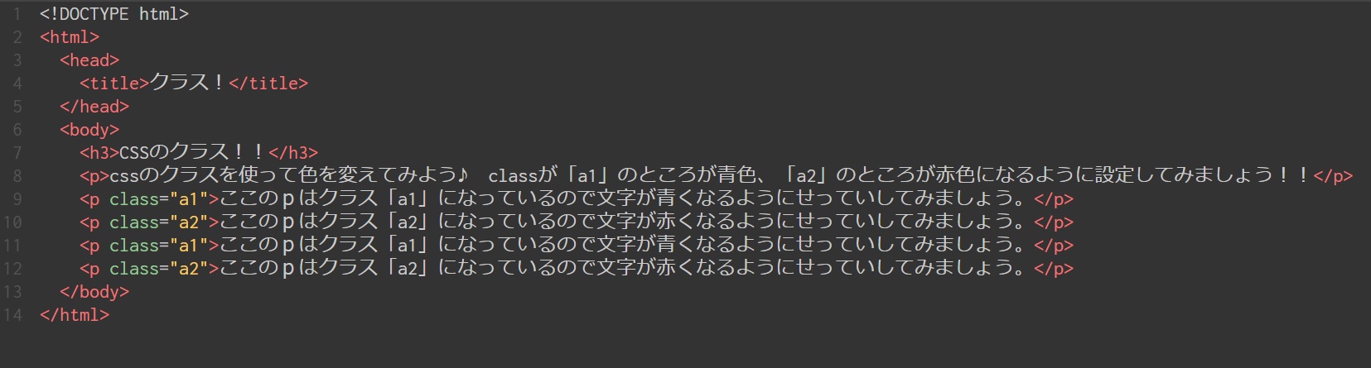Click the opening html tag on line 2
The image size is (1371, 368).
70,37
